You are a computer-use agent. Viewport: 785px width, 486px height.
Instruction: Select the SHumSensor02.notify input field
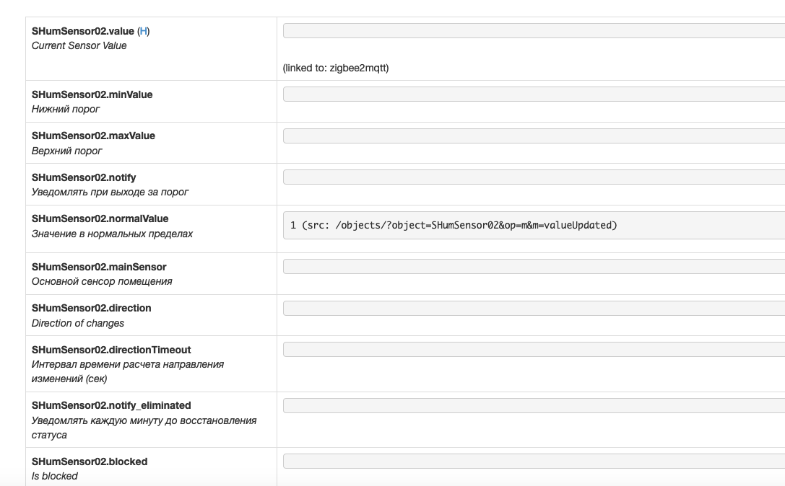[534, 177]
